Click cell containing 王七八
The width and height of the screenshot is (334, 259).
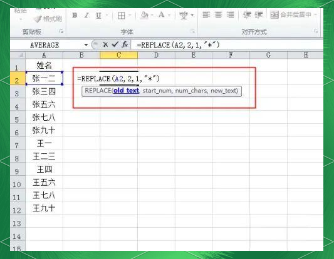coord(44,195)
